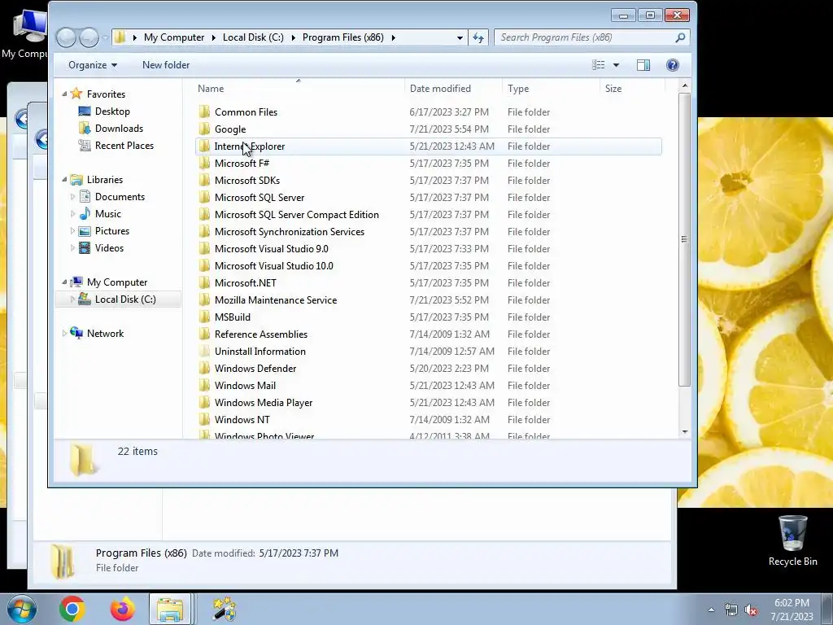The width and height of the screenshot is (833, 625).
Task: Select Mozilla Maintenance Service
Action: [275, 300]
